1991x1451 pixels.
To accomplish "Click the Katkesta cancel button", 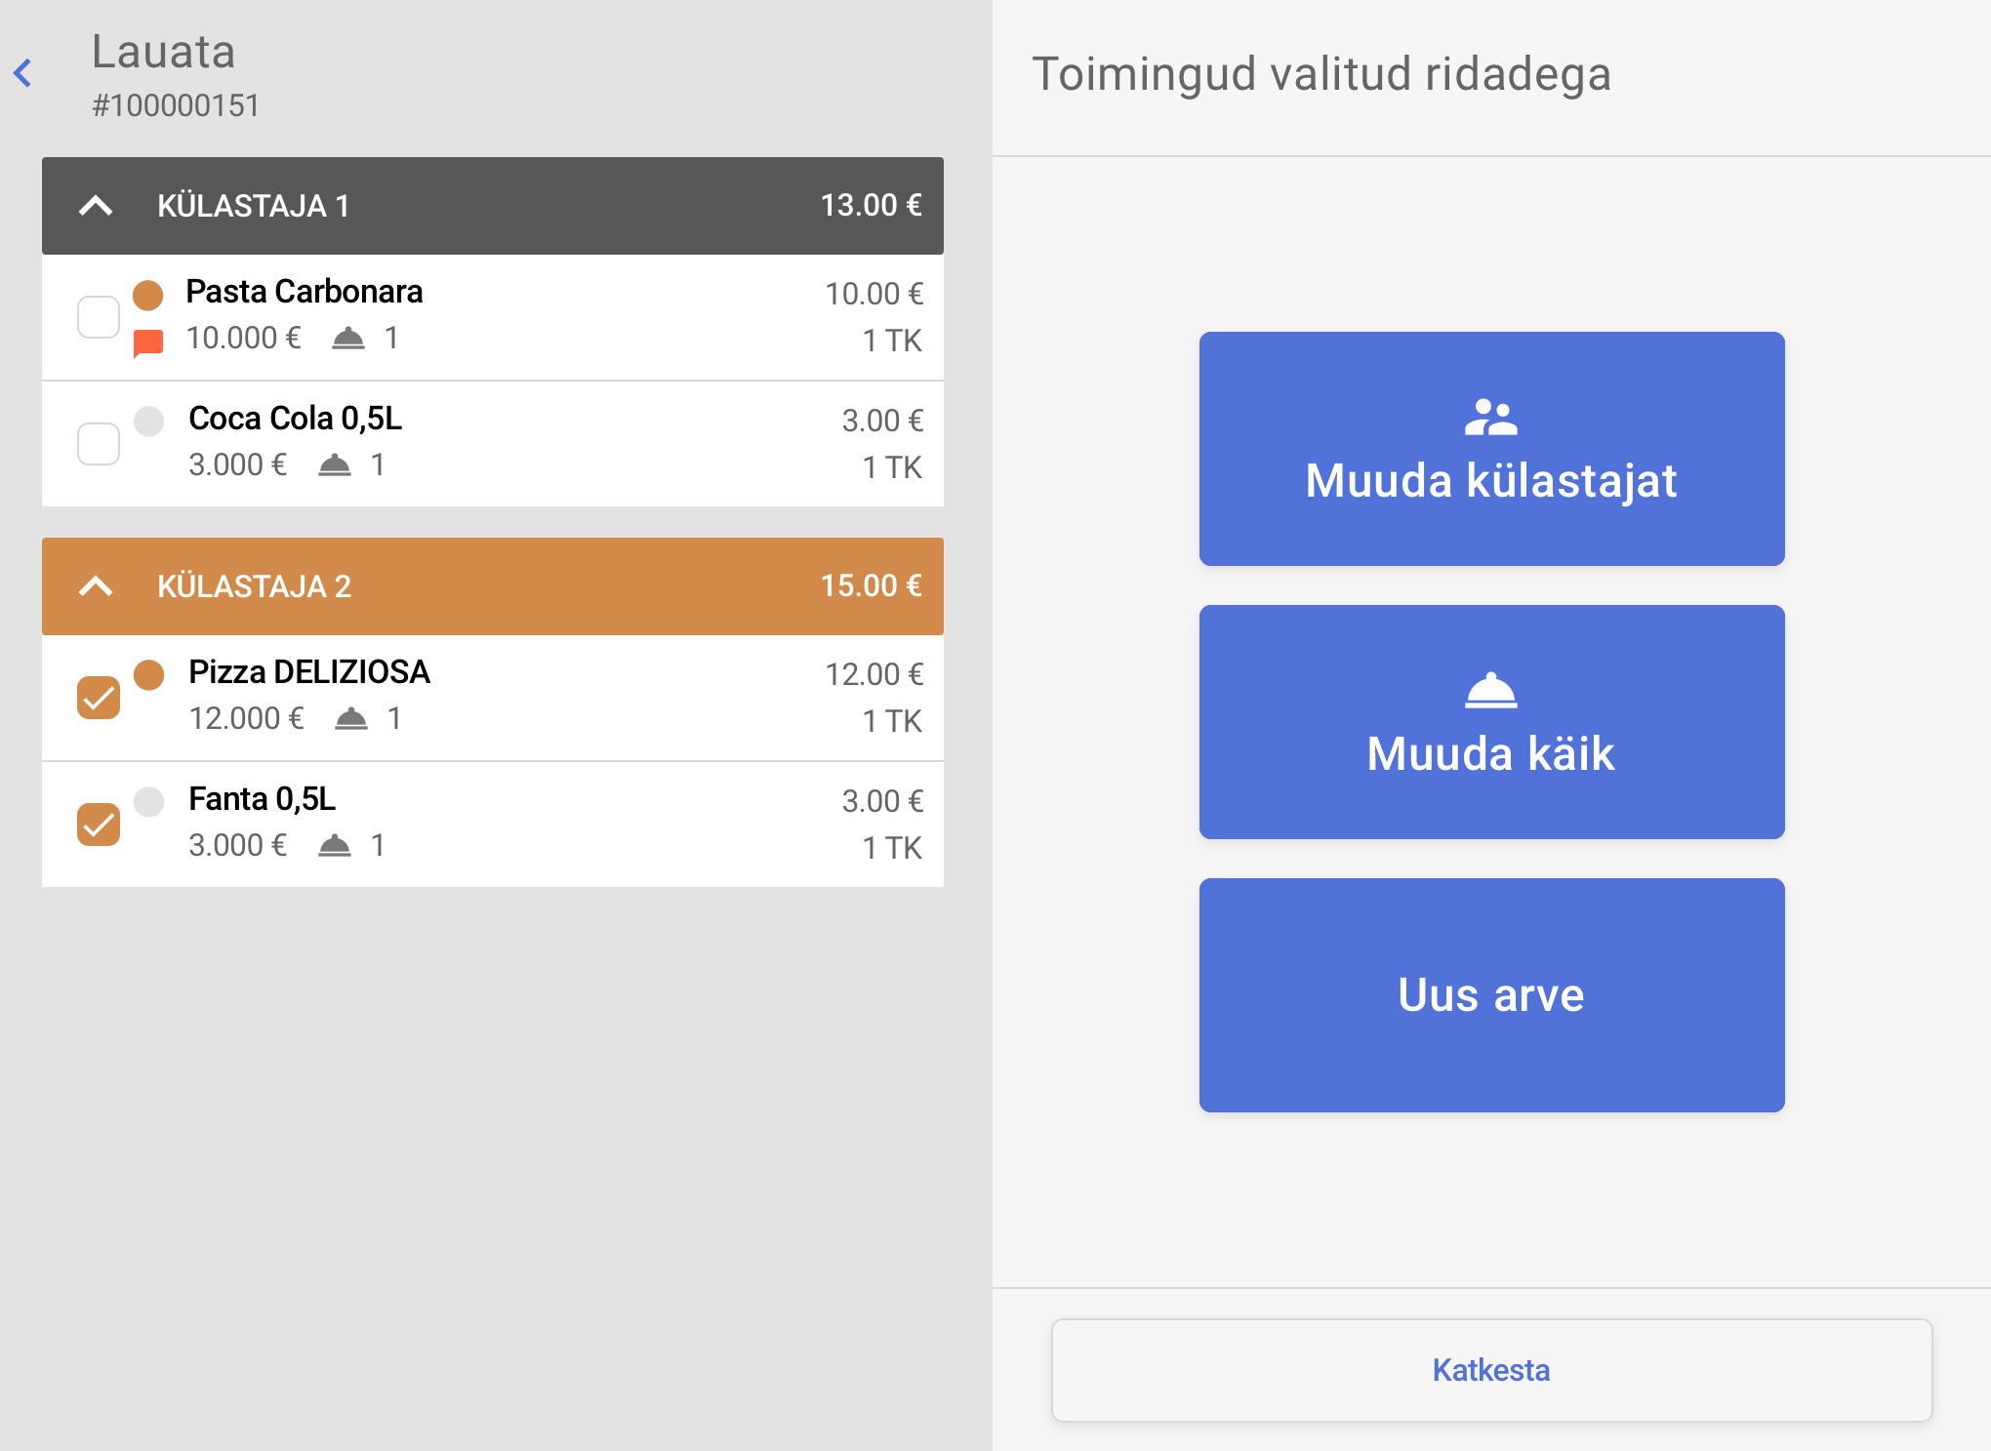I will 1490,1370.
